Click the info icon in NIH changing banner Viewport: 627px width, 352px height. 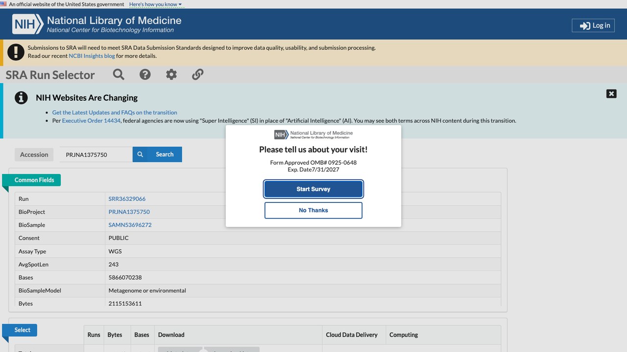[21, 98]
